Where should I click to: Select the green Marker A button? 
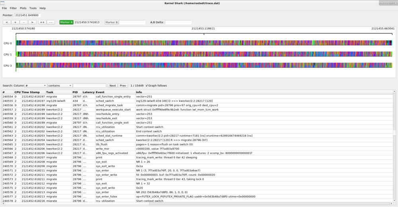click(x=66, y=22)
